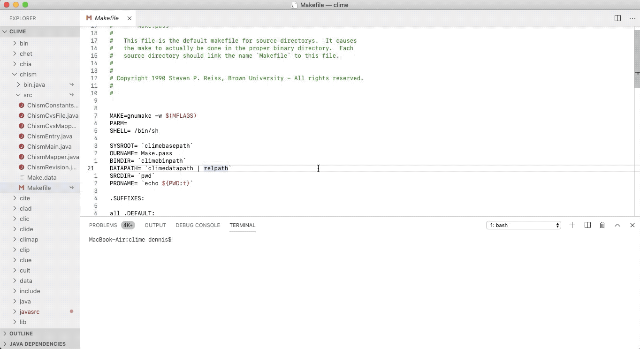Expand the include folder
This screenshot has height=349, width=640.
15,291
